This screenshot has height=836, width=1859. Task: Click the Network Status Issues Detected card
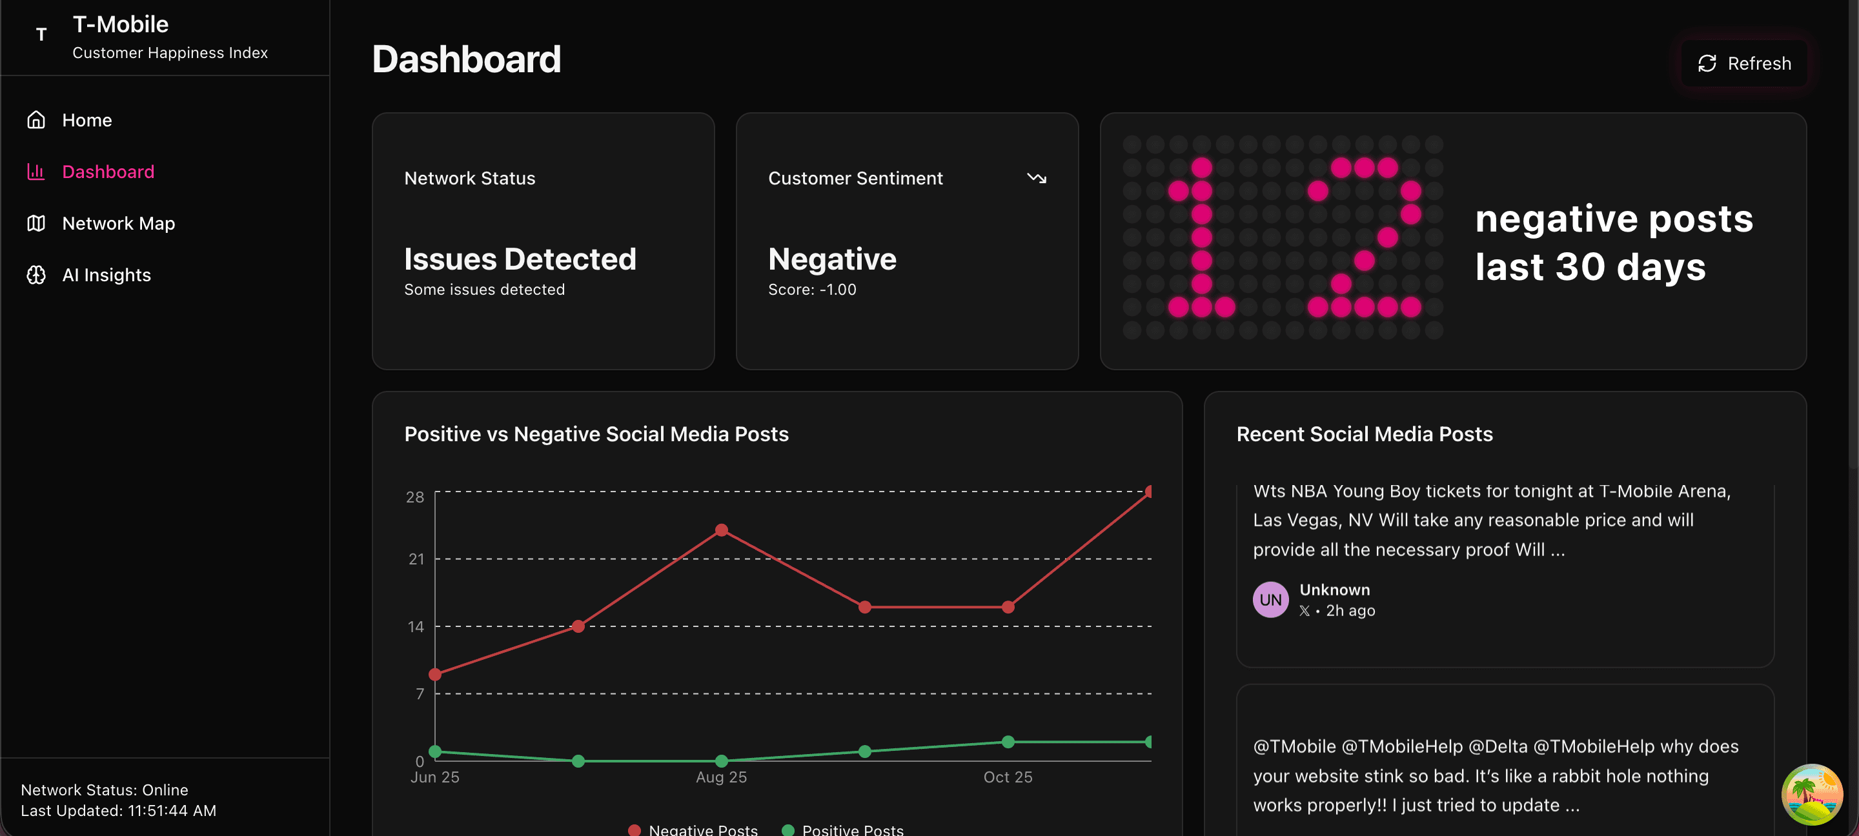[543, 241]
